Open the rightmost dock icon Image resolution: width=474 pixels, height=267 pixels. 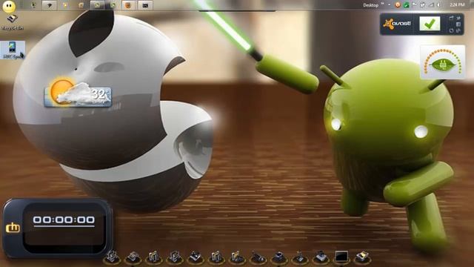[x=362, y=257]
